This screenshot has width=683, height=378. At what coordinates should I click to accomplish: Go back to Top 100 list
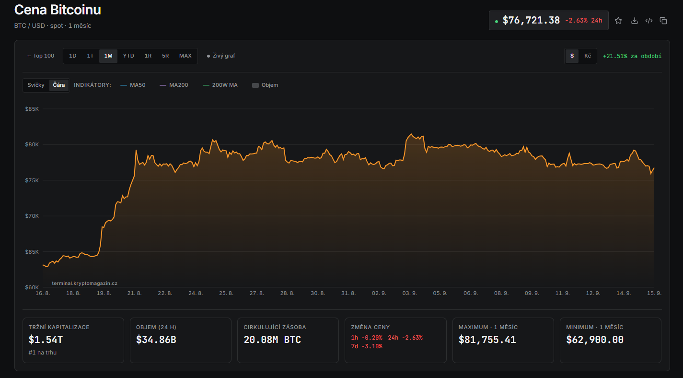[x=41, y=56]
